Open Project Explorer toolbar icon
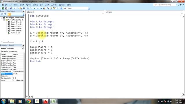185x104 pixels. click(x=48, y=8)
